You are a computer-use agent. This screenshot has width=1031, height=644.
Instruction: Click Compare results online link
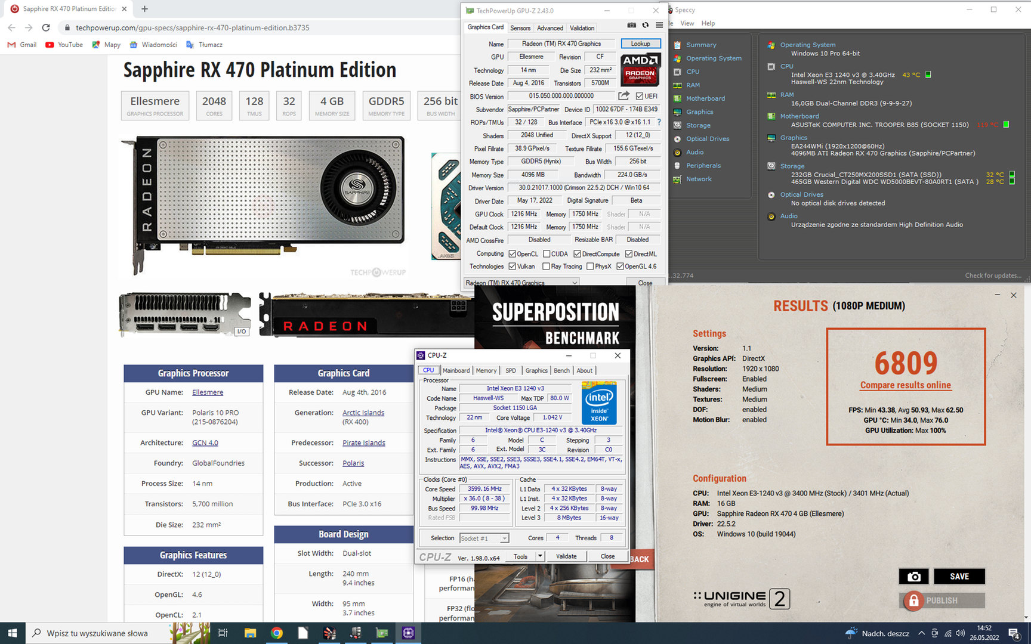906,385
